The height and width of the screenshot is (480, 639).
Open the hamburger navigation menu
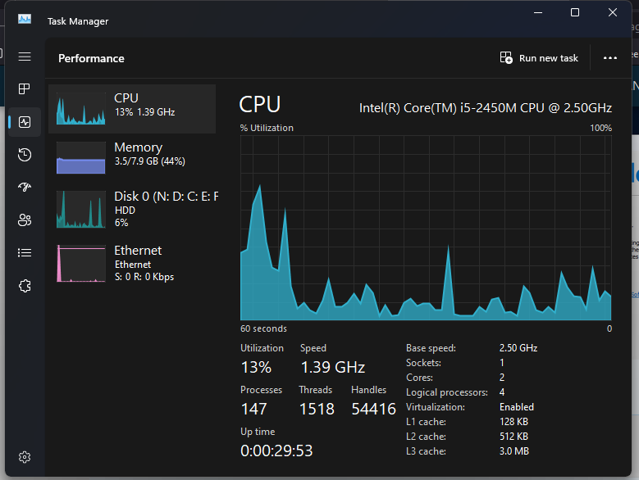click(25, 57)
